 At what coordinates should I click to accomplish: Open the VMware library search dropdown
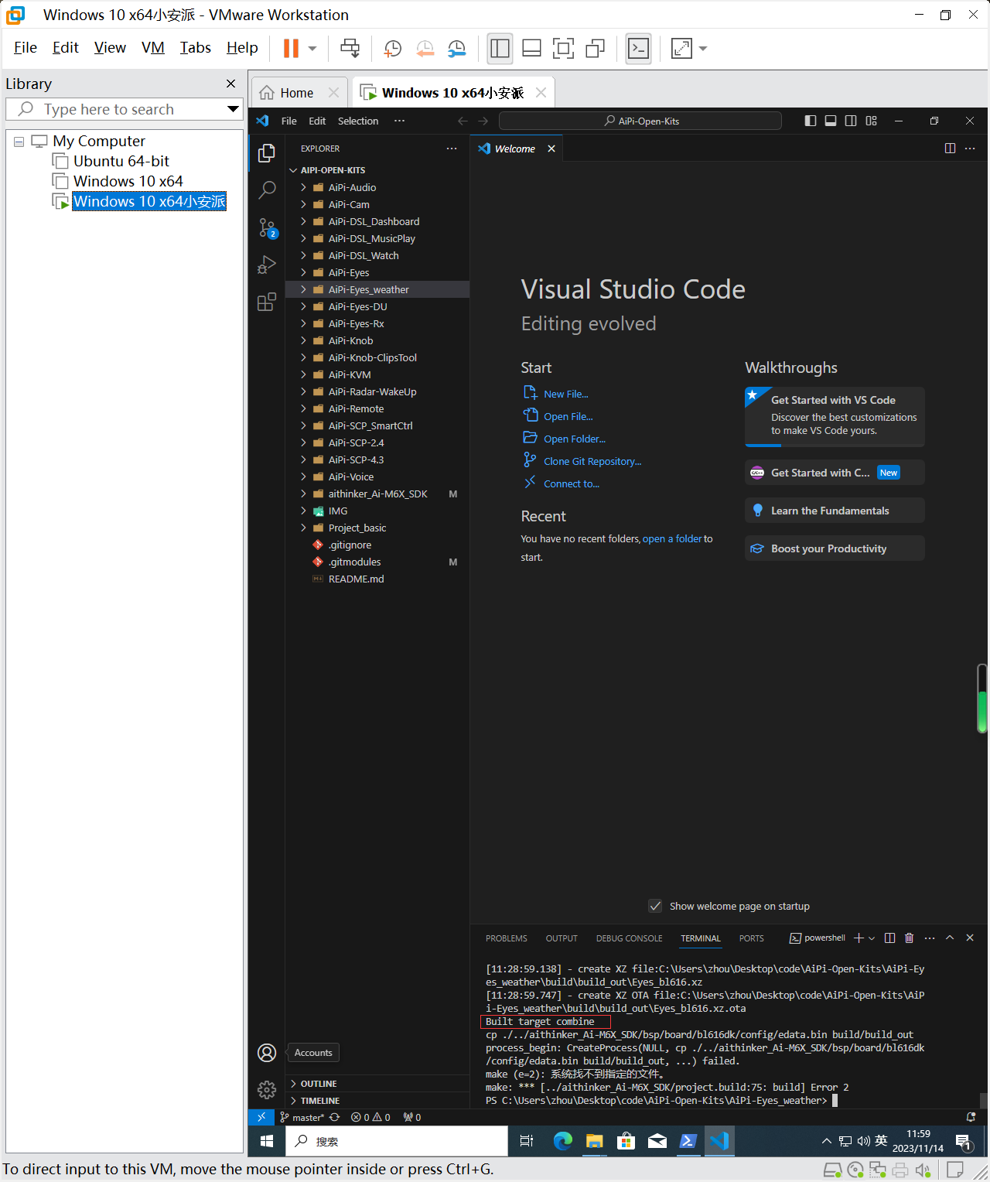pyautogui.click(x=233, y=109)
